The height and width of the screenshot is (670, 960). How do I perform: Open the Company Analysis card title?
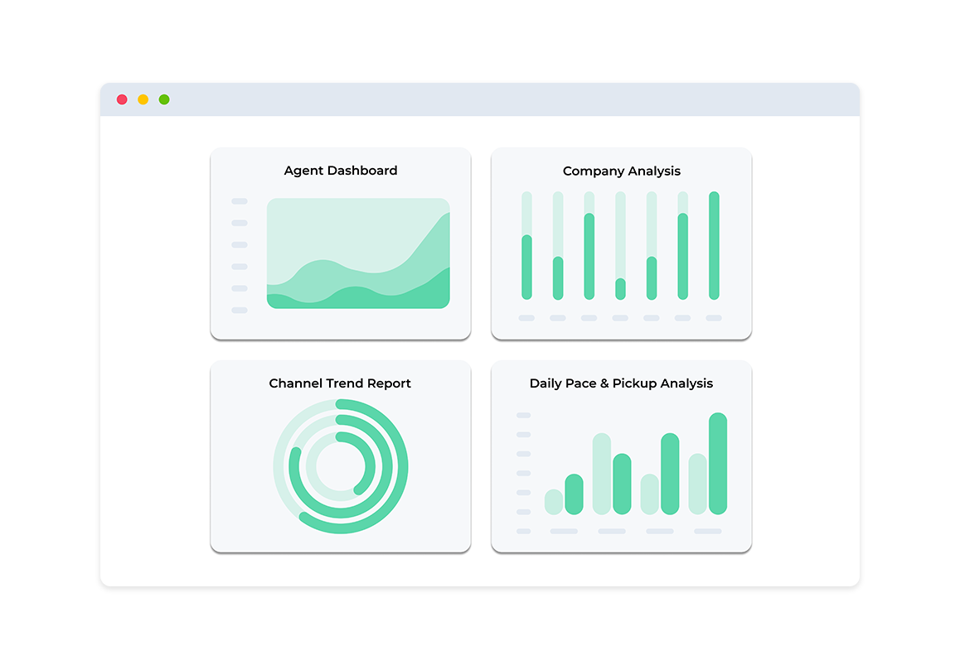(x=622, y=171)
